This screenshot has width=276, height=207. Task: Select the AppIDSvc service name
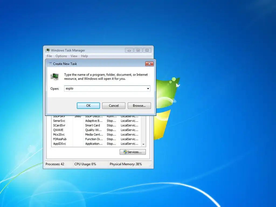click(x=60, y=144)
